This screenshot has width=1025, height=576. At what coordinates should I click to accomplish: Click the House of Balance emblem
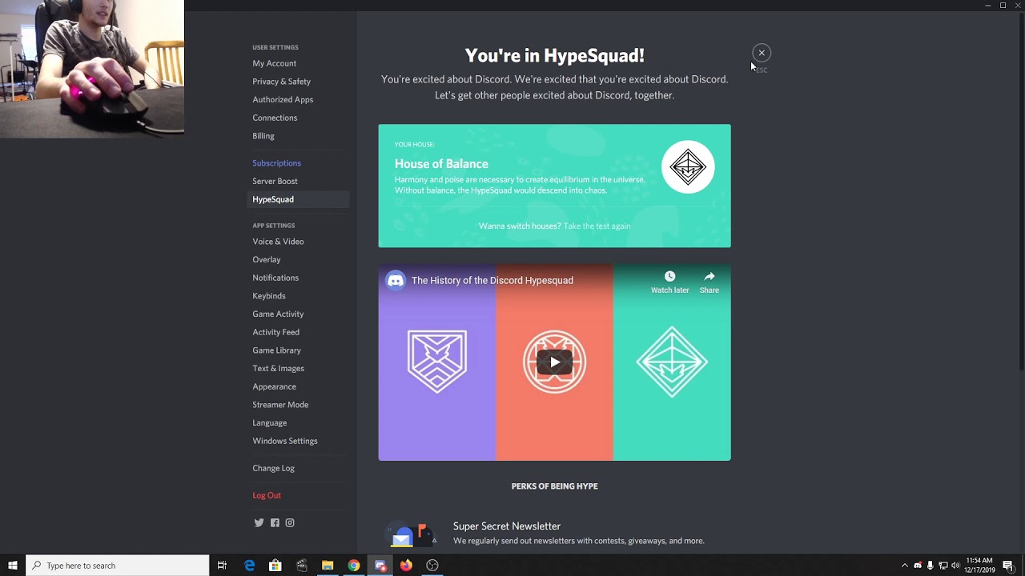pyautogui.click(x=688, y=167)
